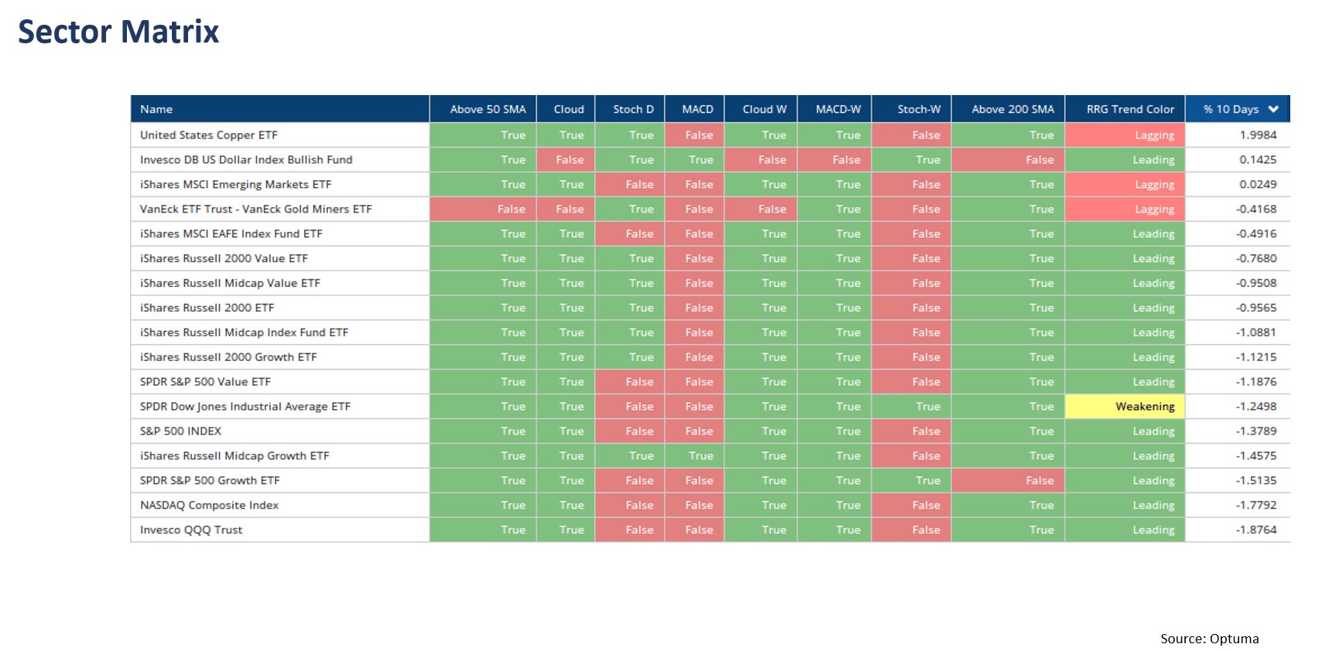Click True under Stoch-W for S&P 500 Growth ETF
The height and width of the screenshot is (651, 1329).
click(912, 481)
